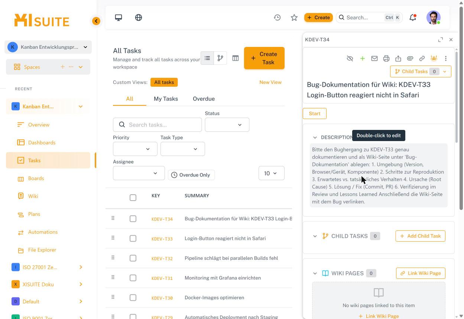Click the share/export icon in task panel
Image resolution: width=464 pixels, height=319 pixels.
[398, 58]
